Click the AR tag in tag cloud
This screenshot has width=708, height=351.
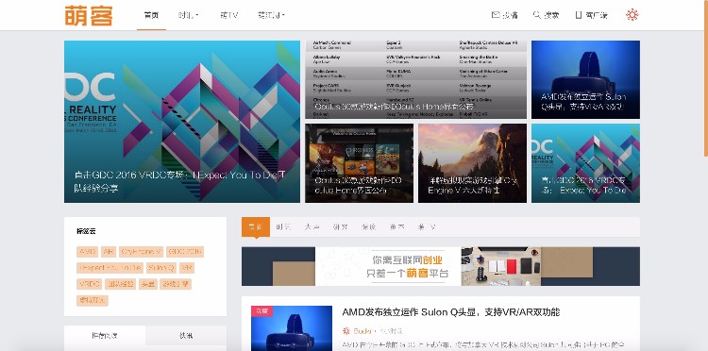pyautogui.click(x=109, y=252)
